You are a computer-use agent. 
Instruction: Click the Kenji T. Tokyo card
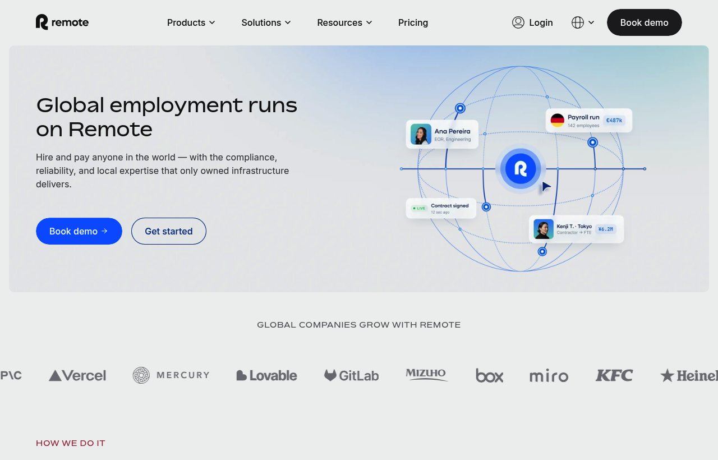coord(577,229)
